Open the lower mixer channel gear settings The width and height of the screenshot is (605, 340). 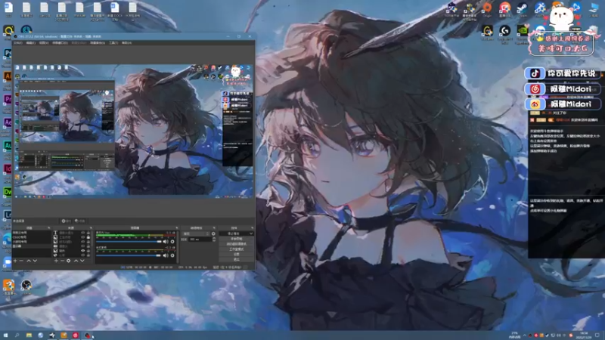pyautogui.click(x=172, y=255)
